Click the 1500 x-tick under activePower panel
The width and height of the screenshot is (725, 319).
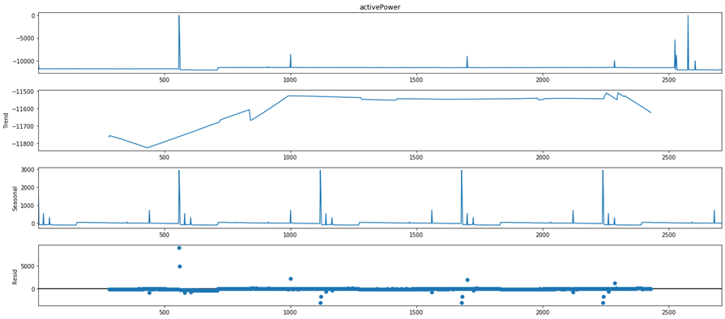coord(416,79)
